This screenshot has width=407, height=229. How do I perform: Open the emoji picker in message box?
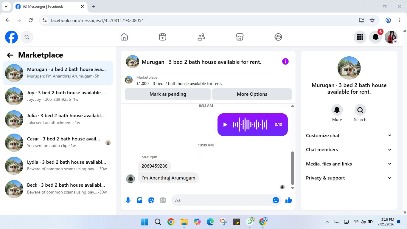click(x=276, y=200)
